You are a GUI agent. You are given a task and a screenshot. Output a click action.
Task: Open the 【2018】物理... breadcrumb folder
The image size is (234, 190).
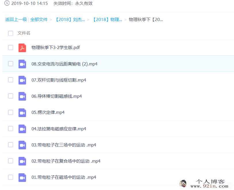107,19
